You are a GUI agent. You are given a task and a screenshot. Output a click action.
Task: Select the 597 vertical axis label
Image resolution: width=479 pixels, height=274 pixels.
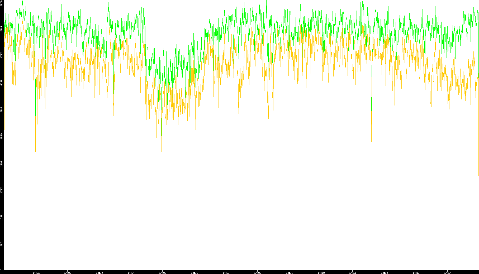tap(2, 244)
